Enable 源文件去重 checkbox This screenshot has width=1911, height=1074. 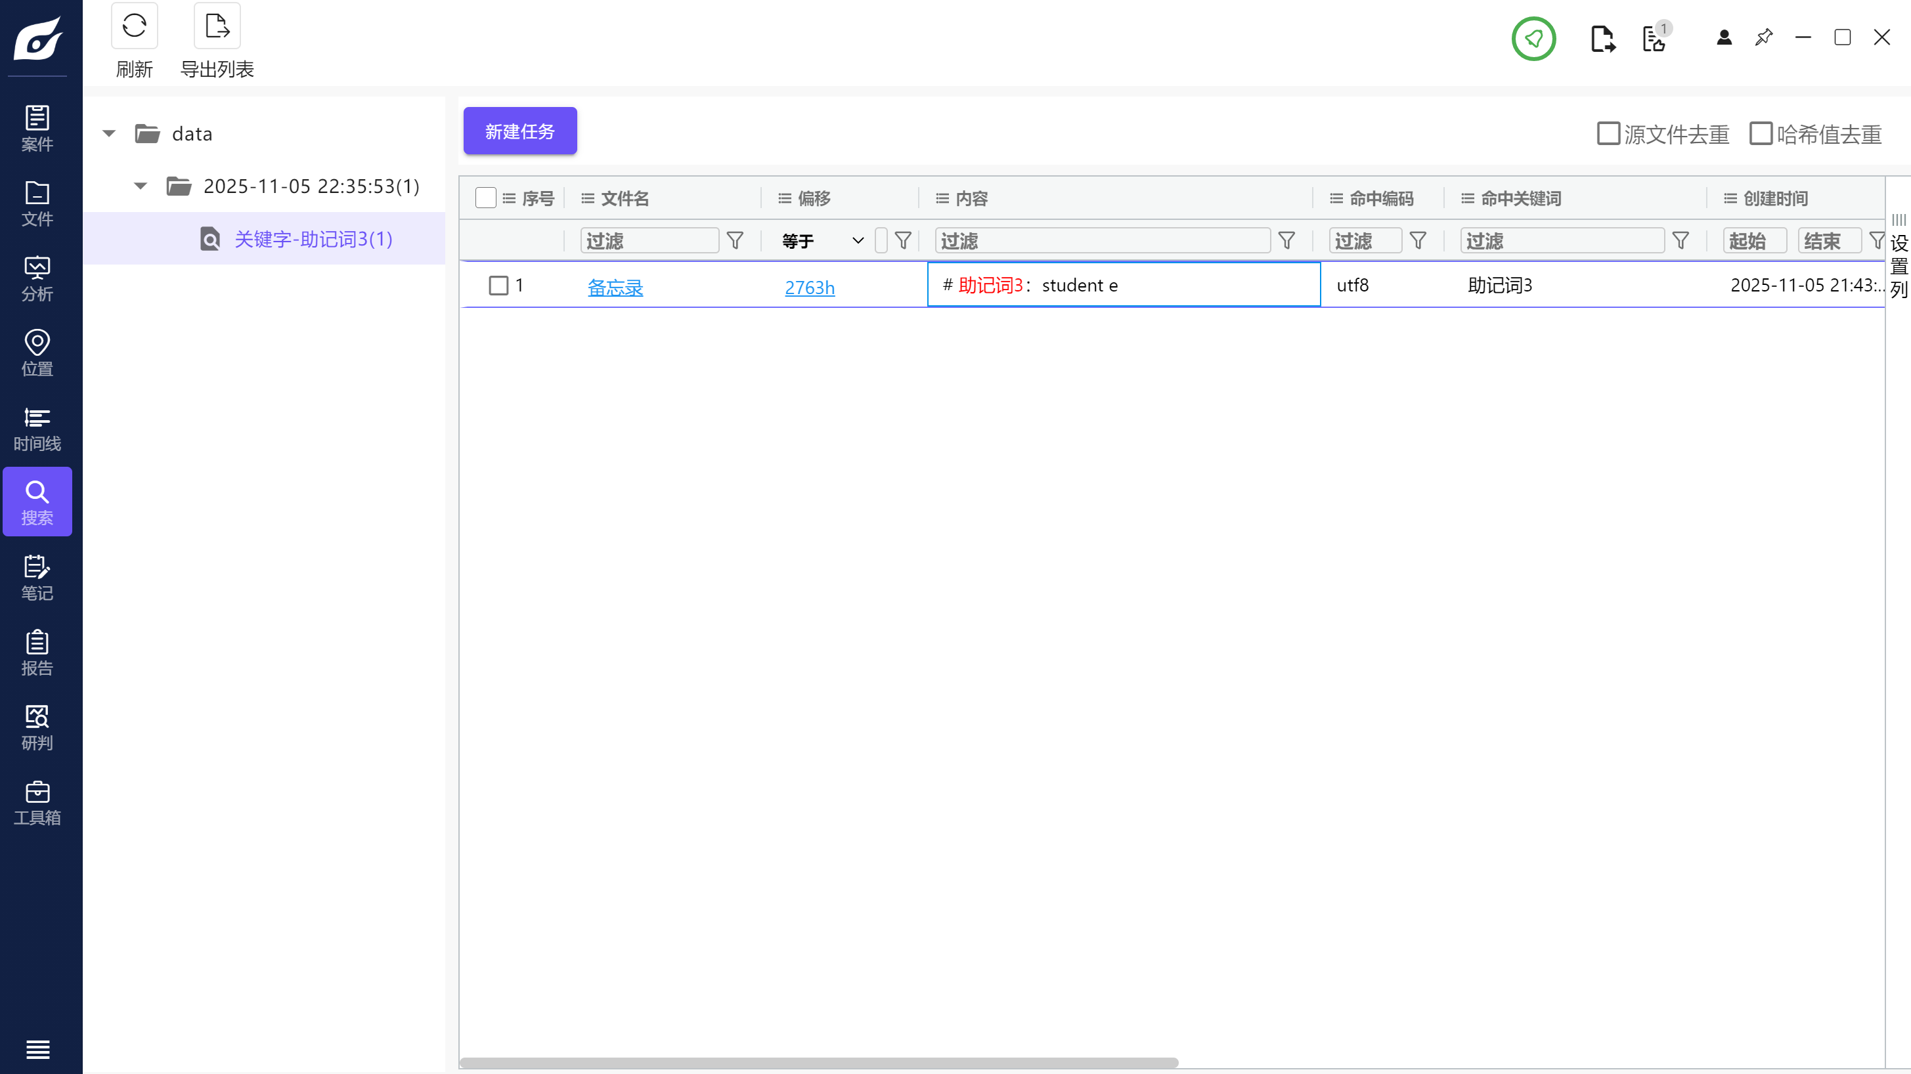pyautogui.click(x=1608, y=133)
